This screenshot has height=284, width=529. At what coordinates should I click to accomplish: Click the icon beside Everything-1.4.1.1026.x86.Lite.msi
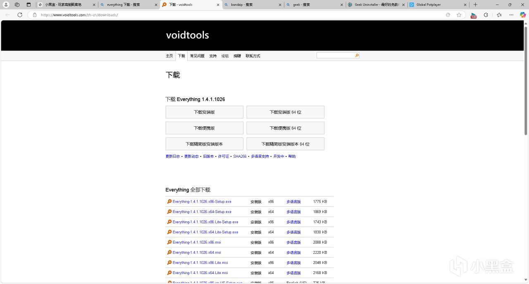(169, 263)
